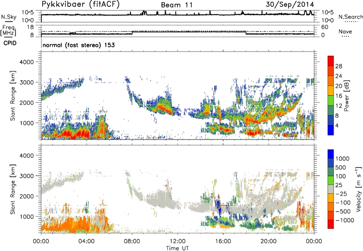Screen dimensions: 363x251
Task: Click the '4000' tick in velocity panel
Action: click(26, 155)
